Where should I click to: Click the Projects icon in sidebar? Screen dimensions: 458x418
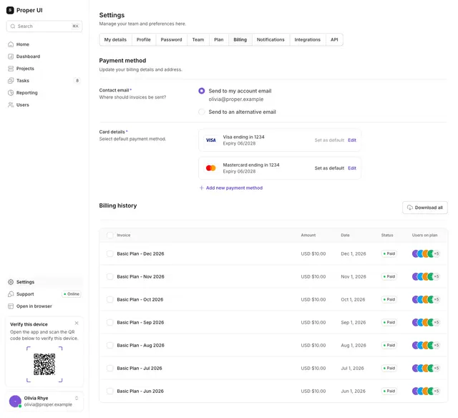11,68
